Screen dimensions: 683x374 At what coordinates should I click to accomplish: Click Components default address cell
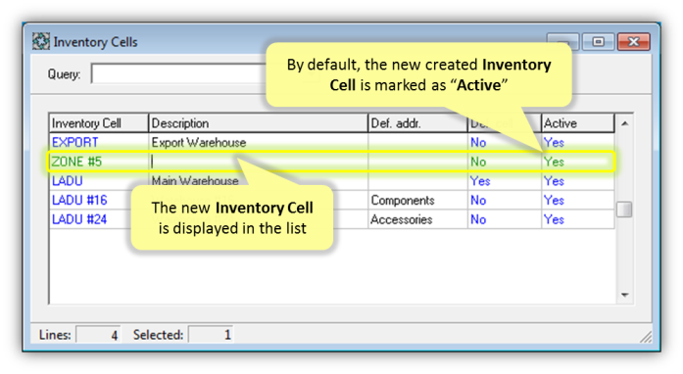pyautogui.click(x=403, y=201)
